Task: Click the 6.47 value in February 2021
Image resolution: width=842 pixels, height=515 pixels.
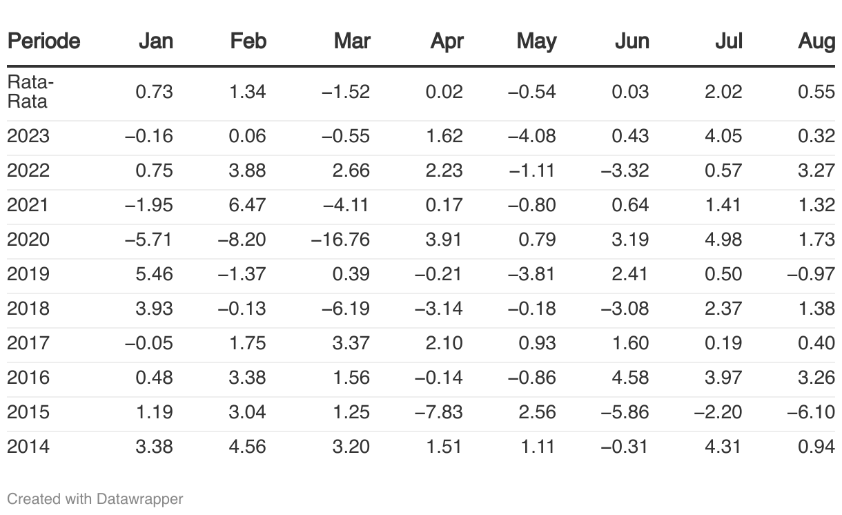Action: [248, 205]
